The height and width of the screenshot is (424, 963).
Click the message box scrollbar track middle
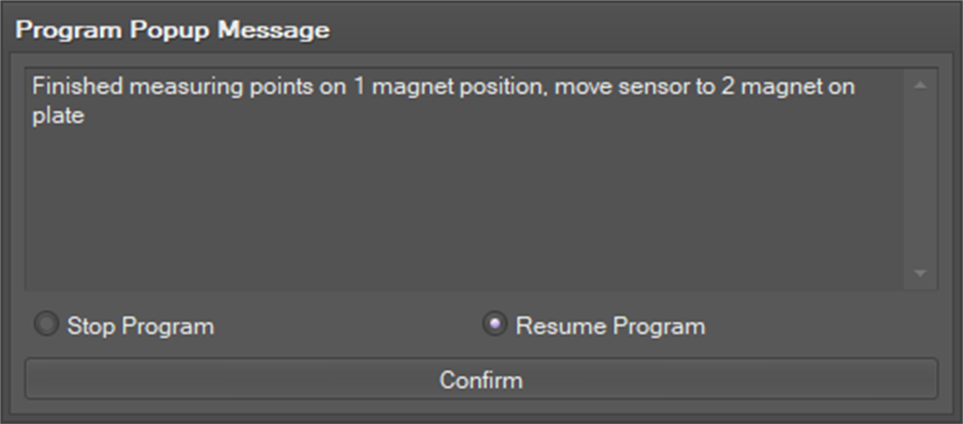point(920,180)
